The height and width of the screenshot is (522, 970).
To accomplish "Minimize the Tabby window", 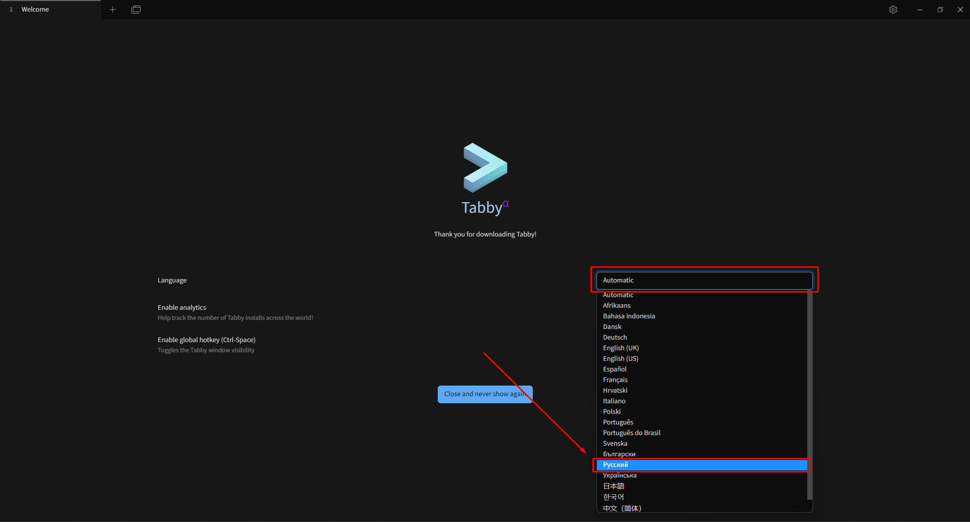I will [920, 10].
